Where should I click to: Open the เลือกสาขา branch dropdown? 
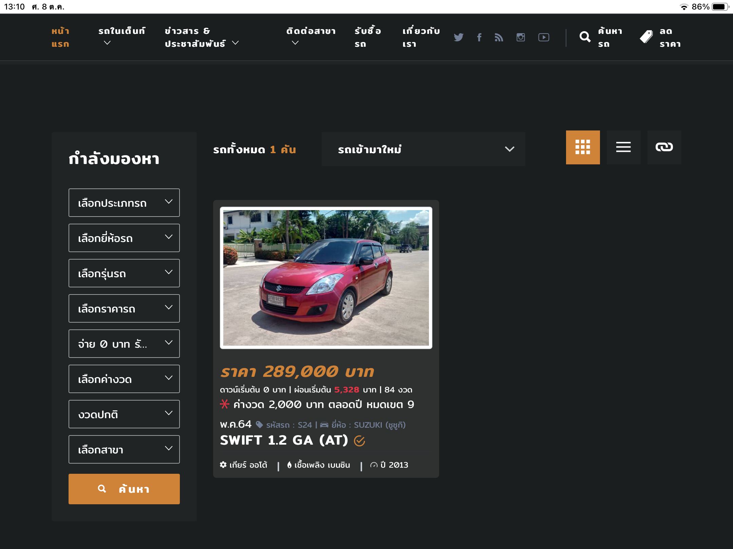click(124, 449)
